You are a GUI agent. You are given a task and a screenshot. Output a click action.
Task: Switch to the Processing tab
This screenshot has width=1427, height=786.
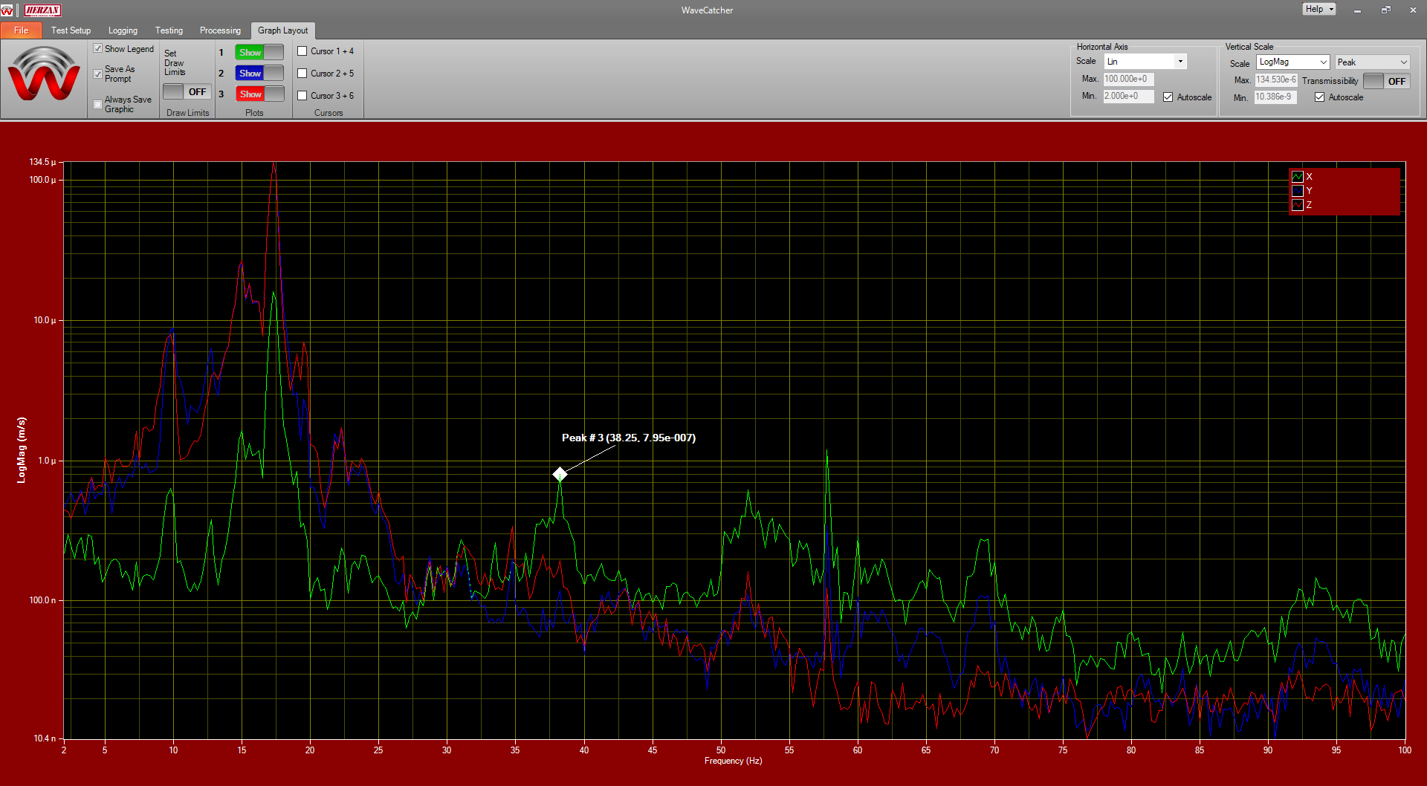220,30
